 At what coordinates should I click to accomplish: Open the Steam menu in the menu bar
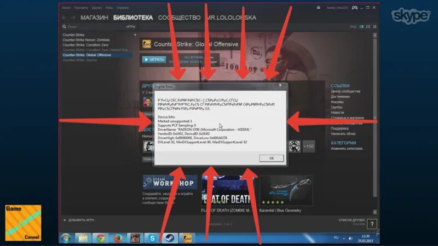coord(66,8)
